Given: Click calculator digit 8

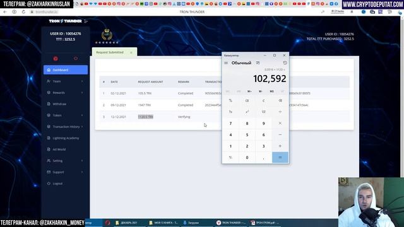Looking at the screenshot, I should click(247, 124).
